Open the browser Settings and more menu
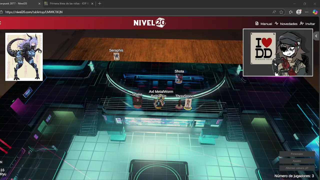The image size is (320, 180). [x=307, y=12]
